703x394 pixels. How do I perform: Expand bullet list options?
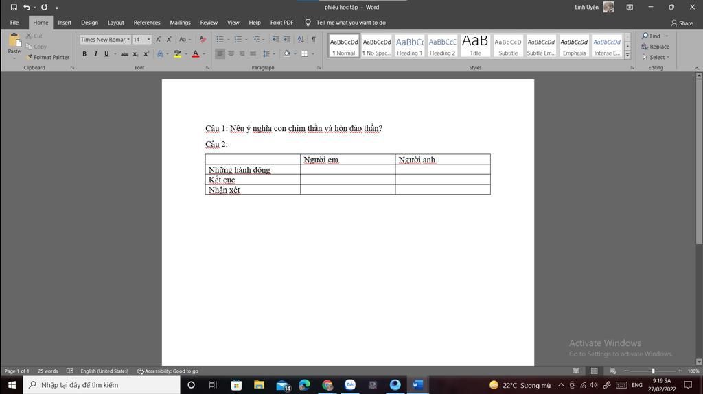tap(229, 40)
